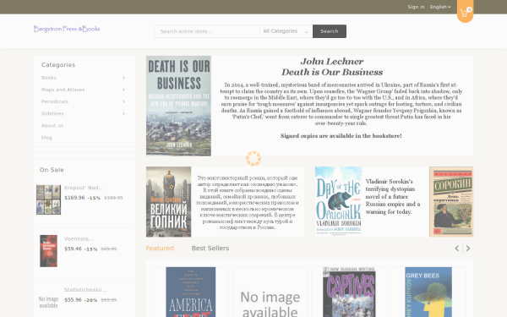Click the Сорокин Russian edition cover
The height and width of the screenshot is (317, 507).
tap(451, 202)
